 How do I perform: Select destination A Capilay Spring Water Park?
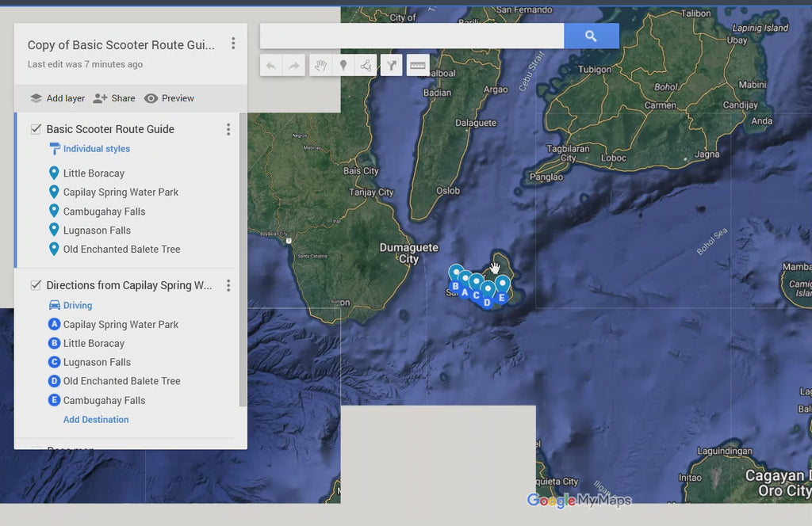[x=121, y=325]
